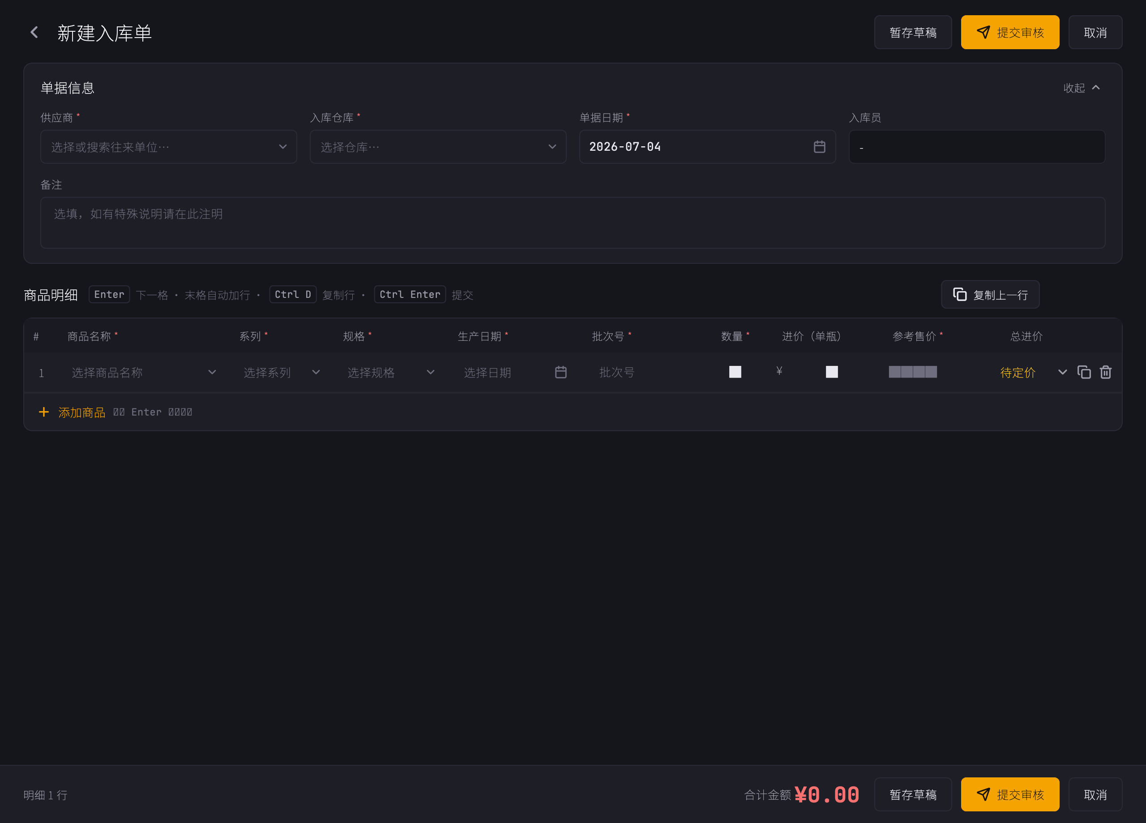Screen dimensions: 1146x823
Task: Submit with the header 提交审核 button
Action: click(1009, 32)
